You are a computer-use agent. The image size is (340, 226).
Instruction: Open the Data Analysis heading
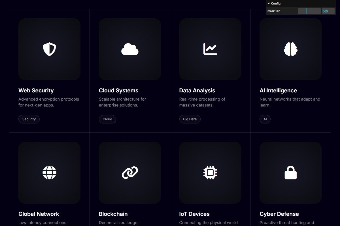coord(197,91)
